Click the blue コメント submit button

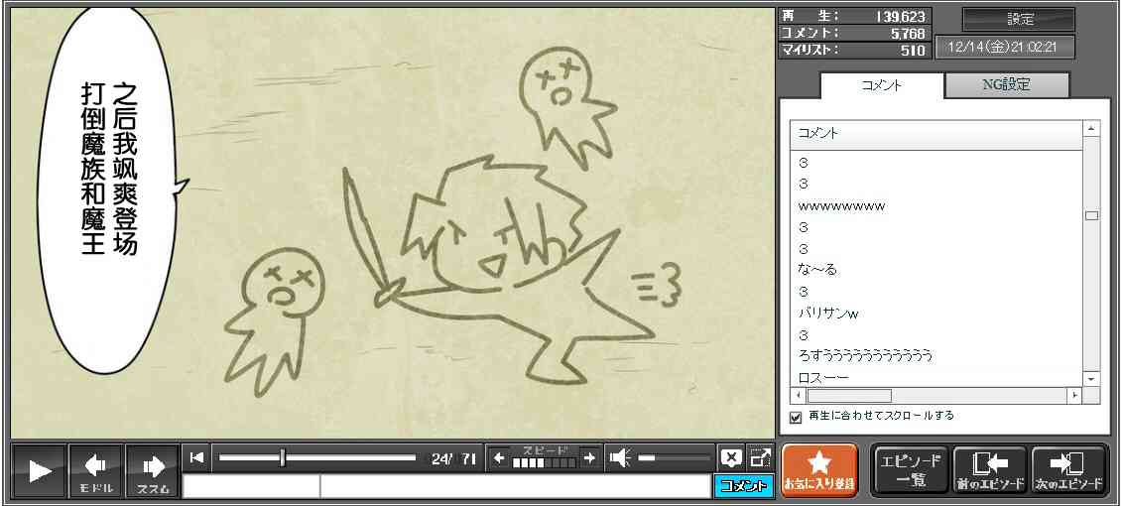point(742,486)
